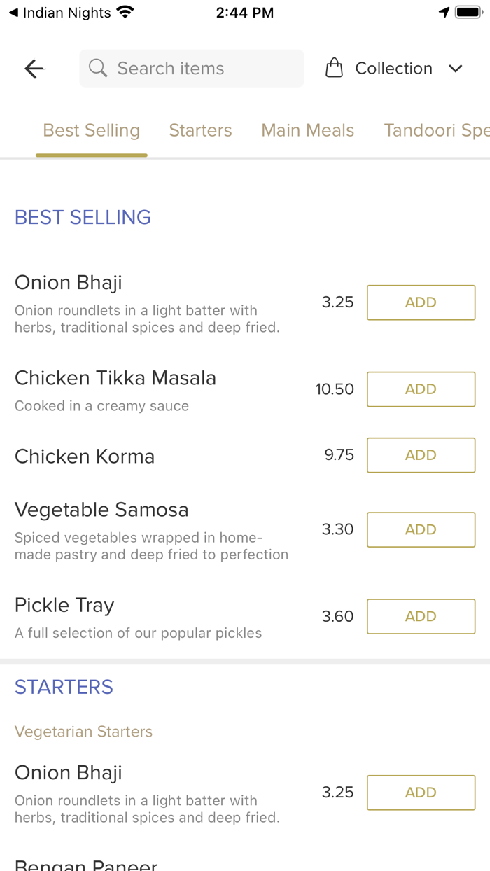Tap the Vegetable Samosa item name
The width and height of the screenshot is (490, 871).
coord(101,510)
